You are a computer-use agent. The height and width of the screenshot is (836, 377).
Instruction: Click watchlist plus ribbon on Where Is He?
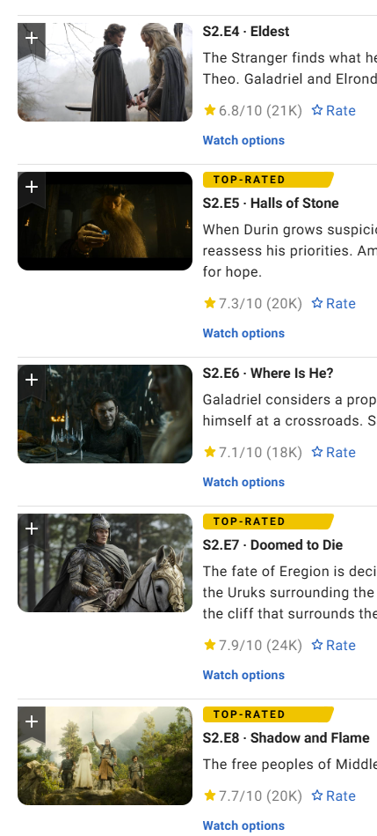[32, 382]
